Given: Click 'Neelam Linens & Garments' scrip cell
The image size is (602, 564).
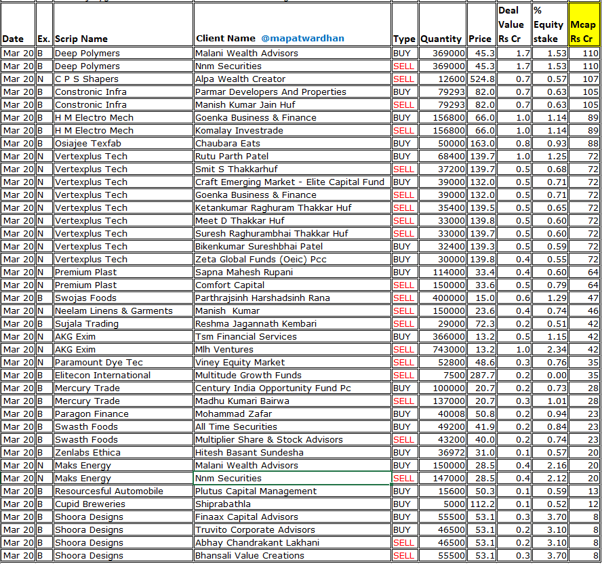Looking at the screenshot, I should (123, 310).
